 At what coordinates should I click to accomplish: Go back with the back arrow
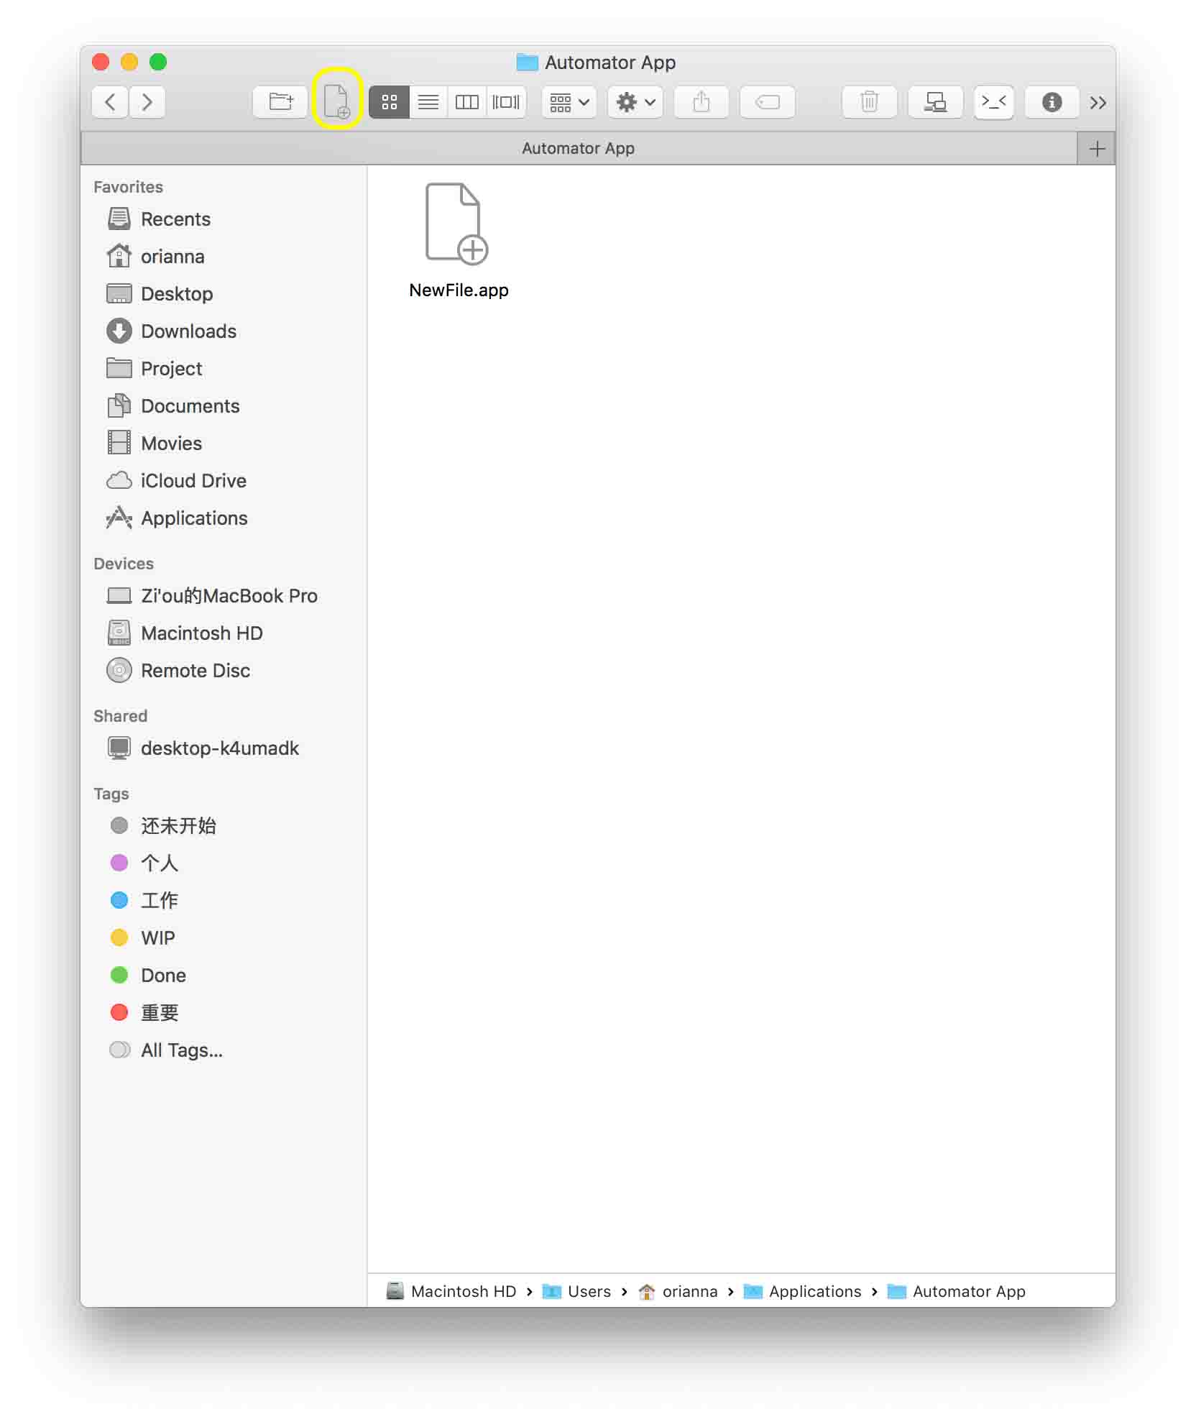point(110,102)
